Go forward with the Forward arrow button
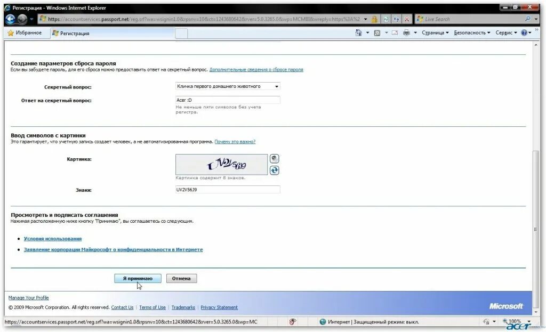 click(22, 19)
